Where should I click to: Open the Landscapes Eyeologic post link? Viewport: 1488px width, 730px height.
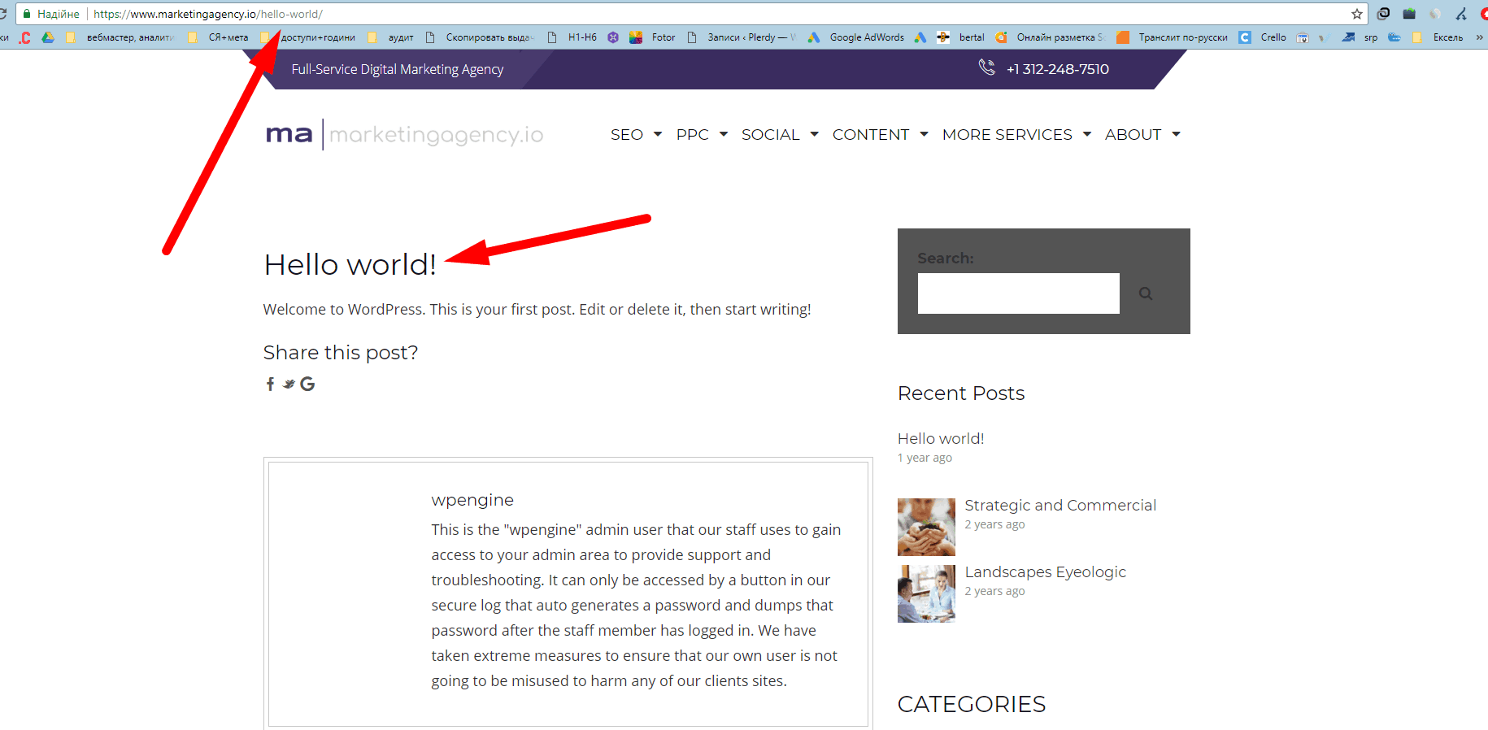(1045, 571)
